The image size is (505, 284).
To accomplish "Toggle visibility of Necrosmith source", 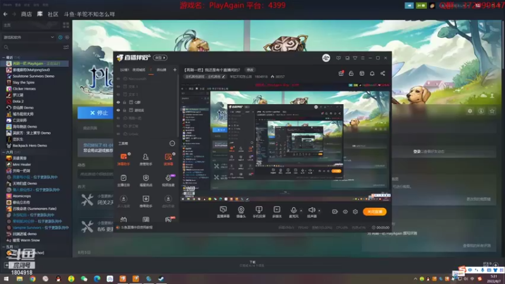I will tap(118, 78).
